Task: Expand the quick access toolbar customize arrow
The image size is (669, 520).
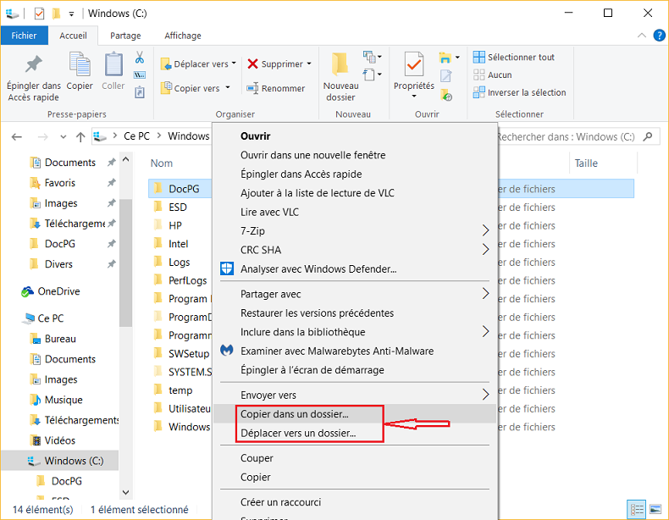Action: [72, 14]
